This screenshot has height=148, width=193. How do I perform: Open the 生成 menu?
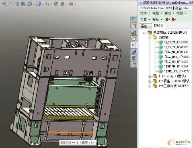pyautogui.click(x=169, y=13)
